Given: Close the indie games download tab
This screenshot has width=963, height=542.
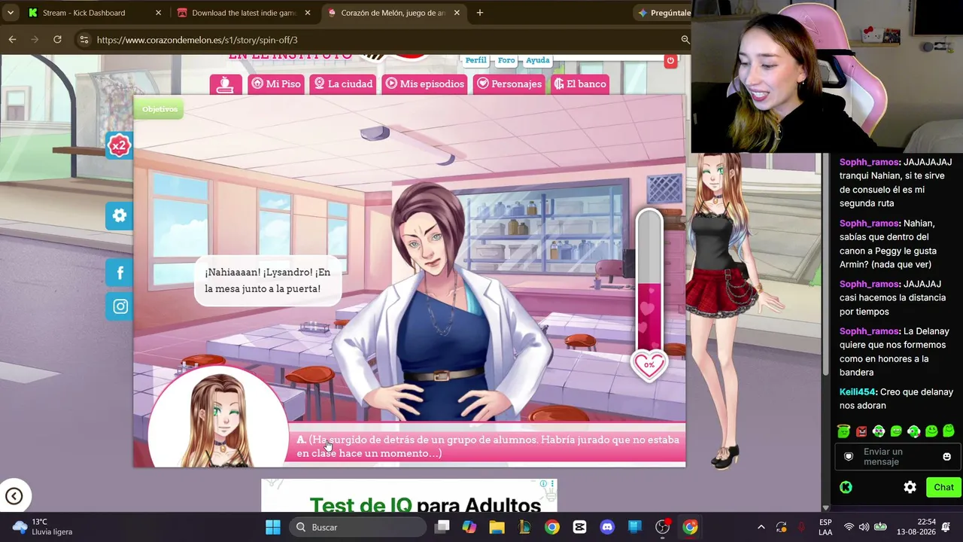Looking at the screenshot, I should pos(307,13).
